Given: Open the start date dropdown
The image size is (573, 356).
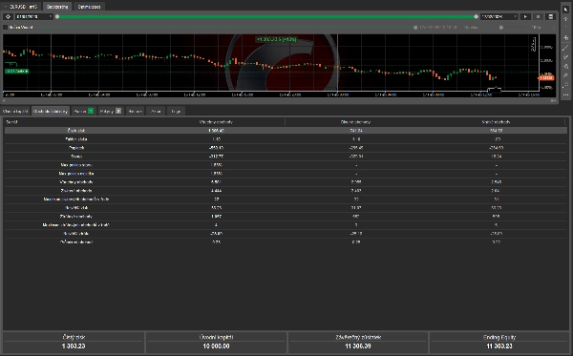Looking at the screenshot, I should (x=34, y=17).
